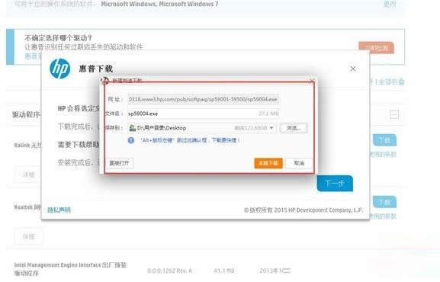The width and height of the screenshot is (440, 282).
Task: Click the orange 立即检测 button in banner
Action: 376,48
